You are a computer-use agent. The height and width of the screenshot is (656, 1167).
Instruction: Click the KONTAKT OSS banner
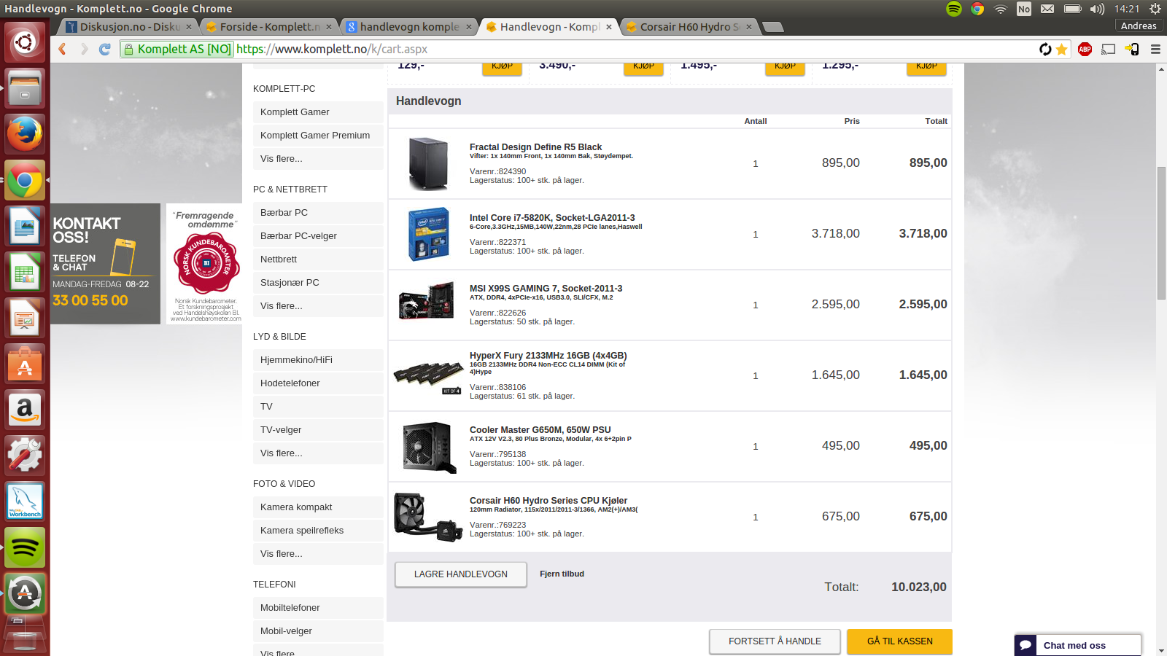click(x=106, y=264)
